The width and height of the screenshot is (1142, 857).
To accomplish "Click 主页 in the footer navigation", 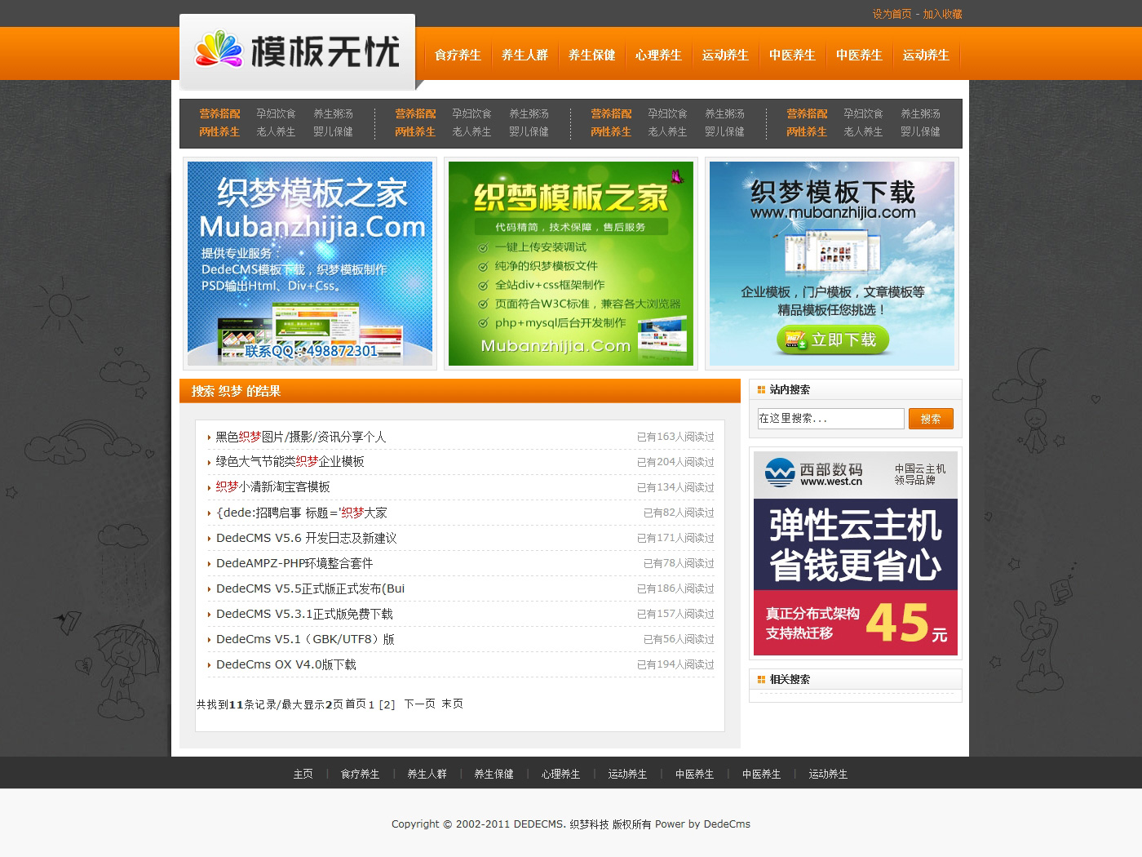I will click(303, 775).
